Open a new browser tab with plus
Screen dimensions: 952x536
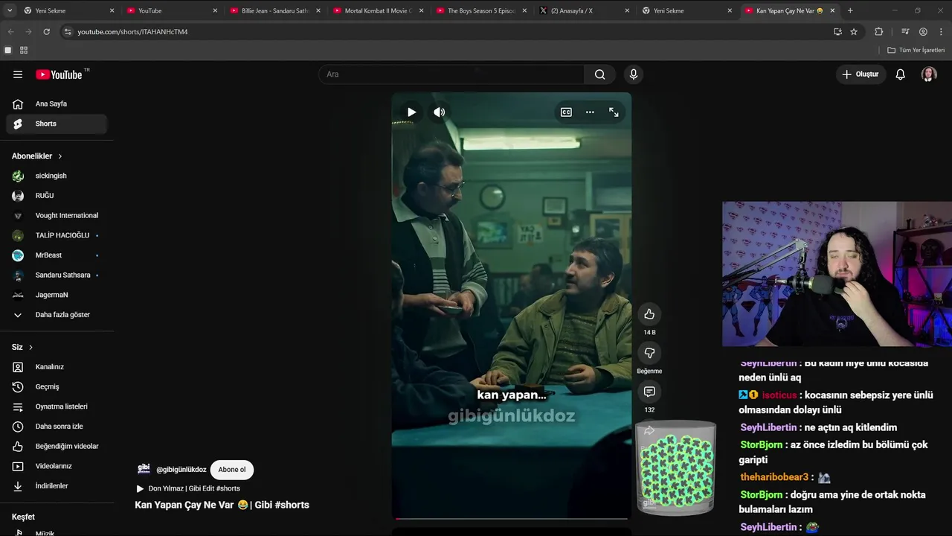tap(850, 10)
